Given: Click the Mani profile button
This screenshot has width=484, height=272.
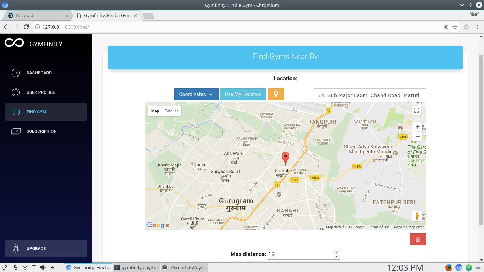Looking at the screenshot, I should pos(474,14).
